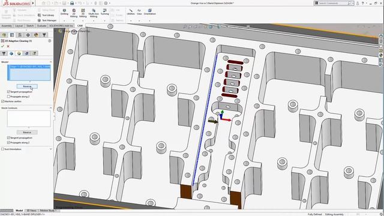Click the View ribbon icon

[x=139, y=12]
